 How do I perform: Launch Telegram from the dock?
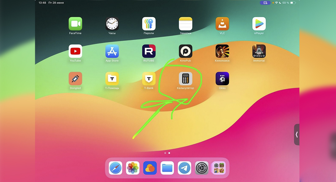pos(184,168)
